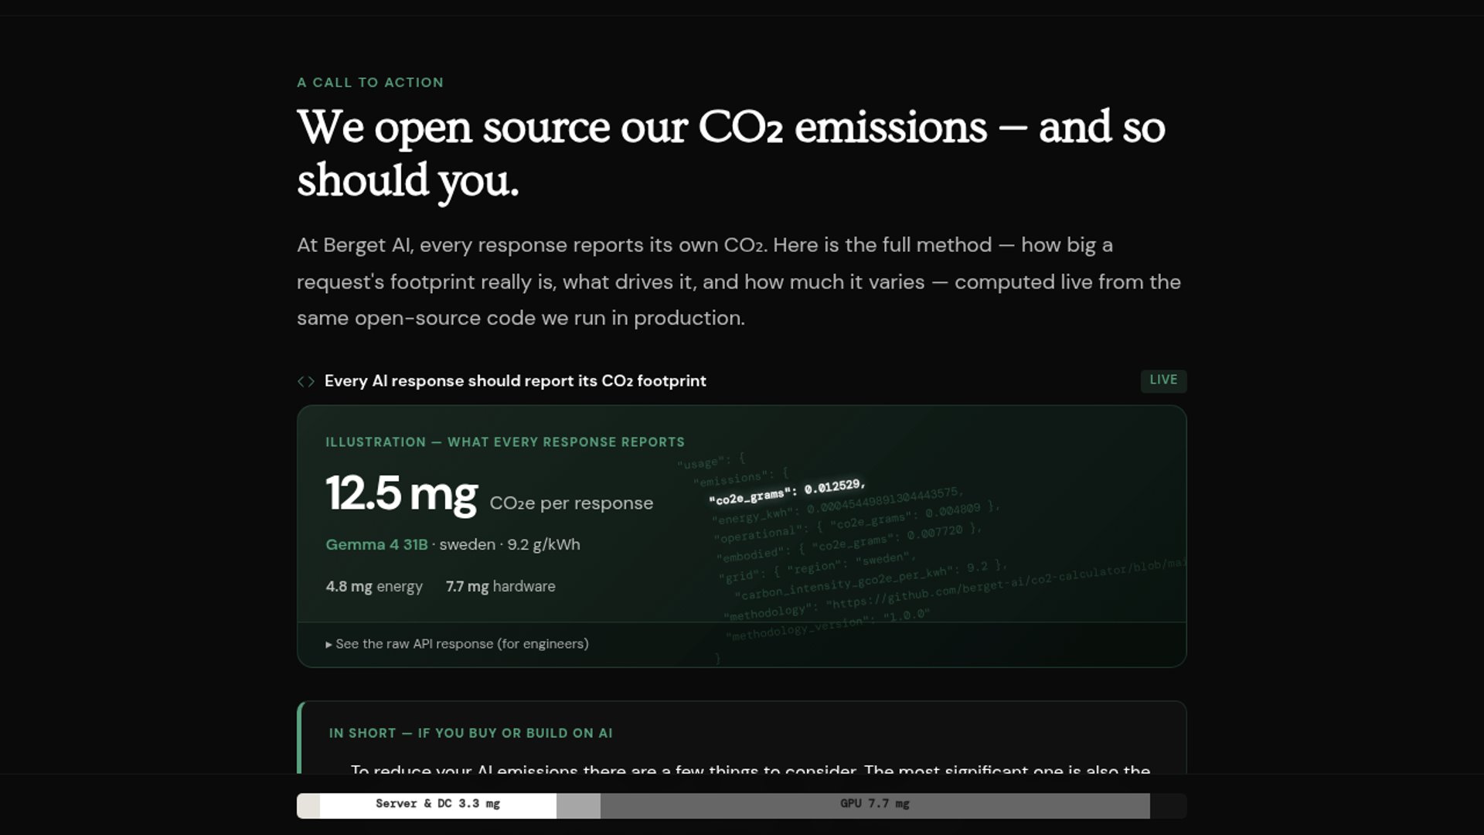Click the '12.5 mg' headline value
Screen dimensions: 1484x835
coord(402,493)
